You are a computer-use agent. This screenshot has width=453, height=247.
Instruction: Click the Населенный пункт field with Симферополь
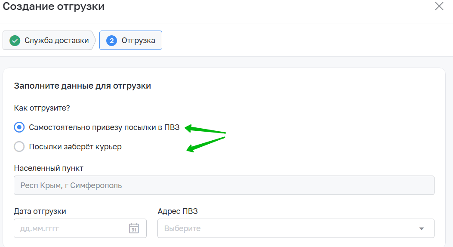point(224,185)
